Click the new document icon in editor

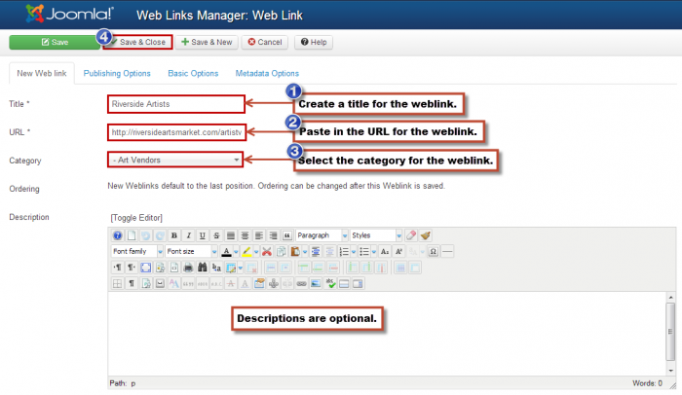(x=132, y=235)
